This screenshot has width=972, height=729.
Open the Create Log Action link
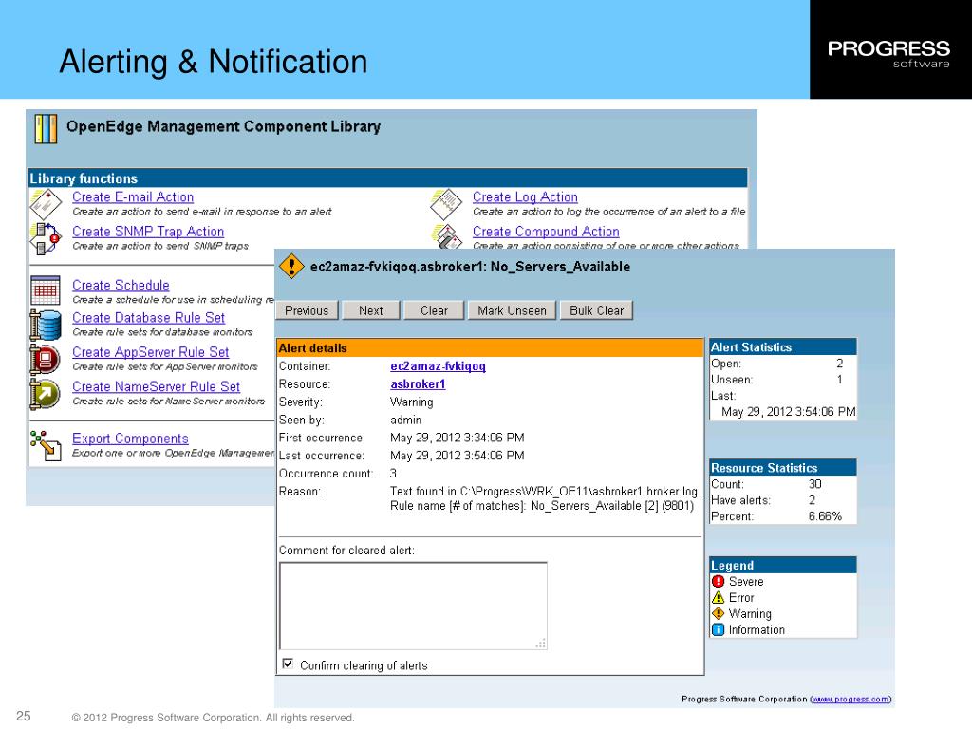click(525, 197)
